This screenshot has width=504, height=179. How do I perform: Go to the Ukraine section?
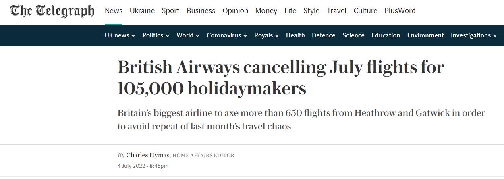tap(142, 11)
